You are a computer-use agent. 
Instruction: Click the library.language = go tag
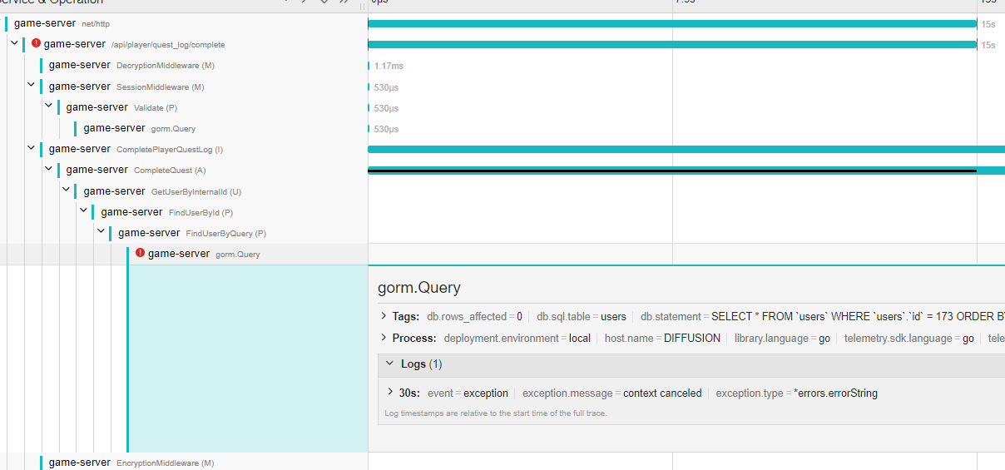click(782, 338)
